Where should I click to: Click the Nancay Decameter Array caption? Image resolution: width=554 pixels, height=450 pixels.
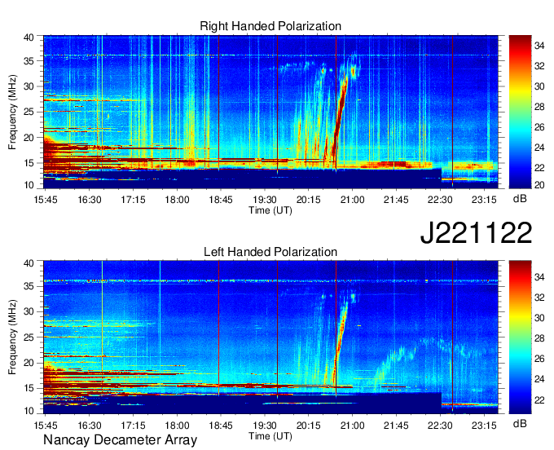[120, 440]
